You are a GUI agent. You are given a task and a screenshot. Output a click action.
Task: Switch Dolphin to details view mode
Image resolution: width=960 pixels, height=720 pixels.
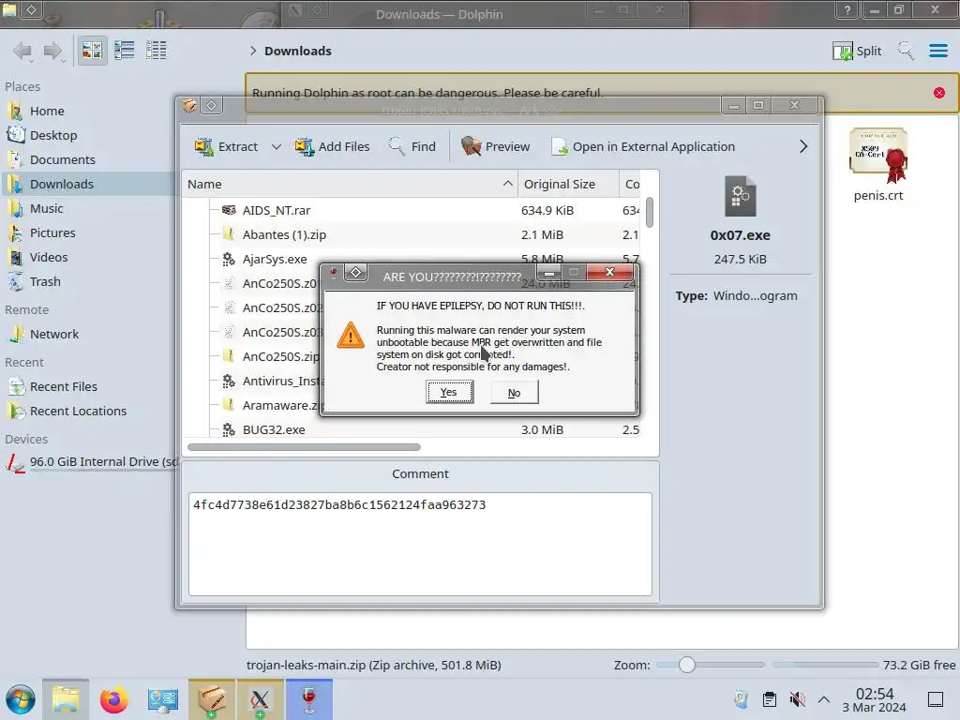[x=157, y=51]
